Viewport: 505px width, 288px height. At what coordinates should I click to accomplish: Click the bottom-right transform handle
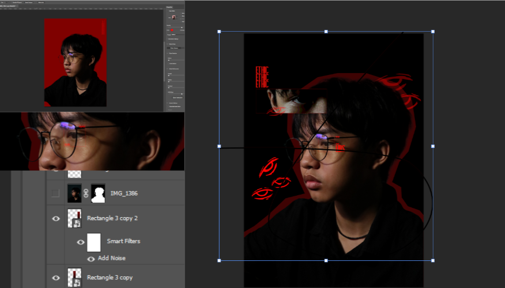(x=433, y=260)
